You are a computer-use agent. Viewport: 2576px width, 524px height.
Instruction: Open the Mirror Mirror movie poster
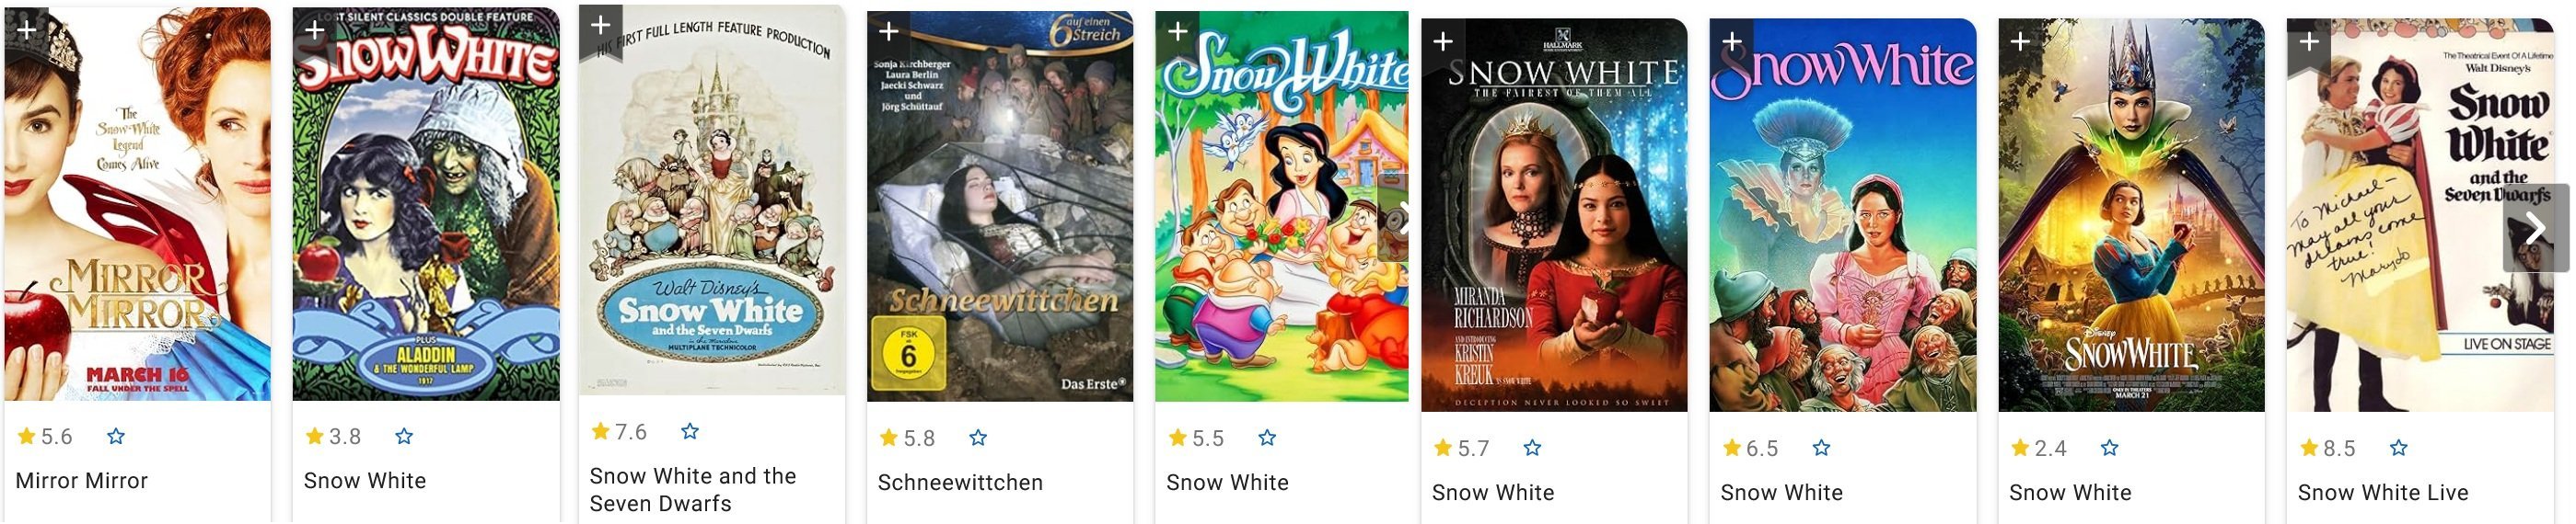pos(138,205)
